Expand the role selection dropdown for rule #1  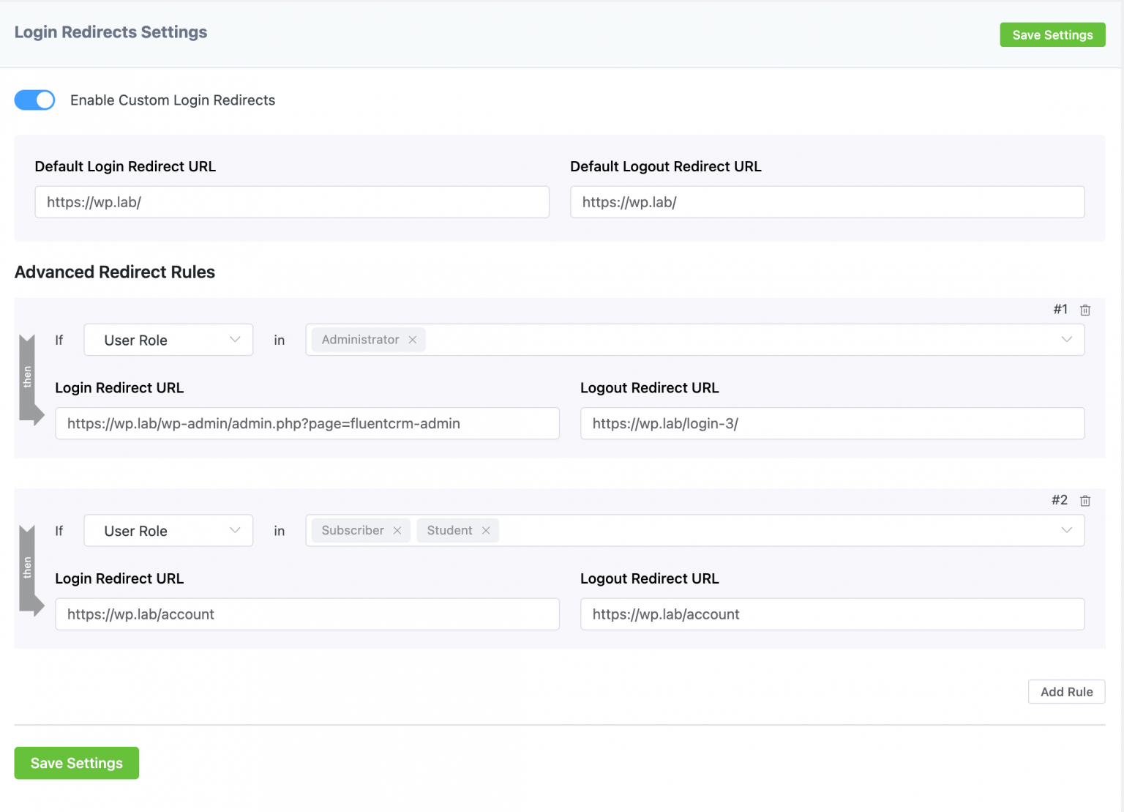click(x=1065, y=339)
